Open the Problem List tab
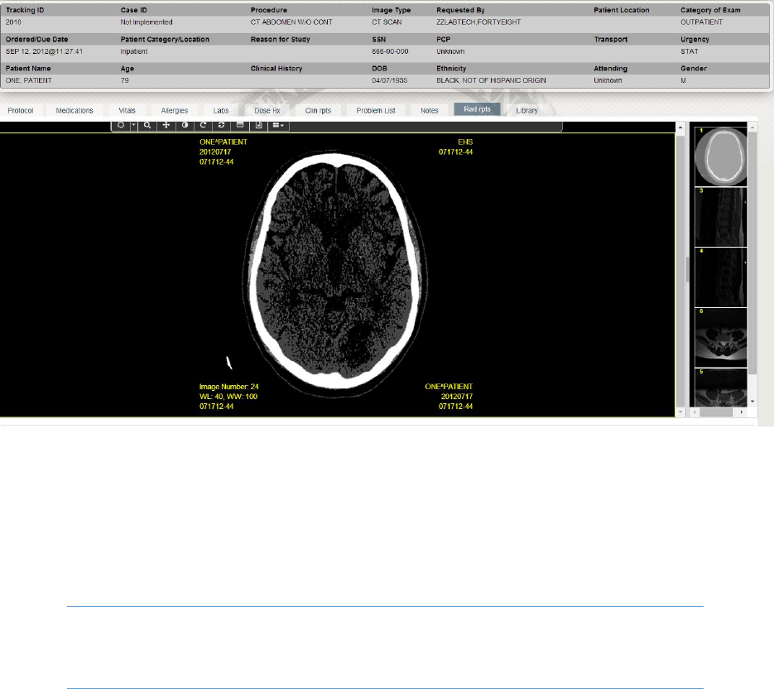 tap(376, 111)
